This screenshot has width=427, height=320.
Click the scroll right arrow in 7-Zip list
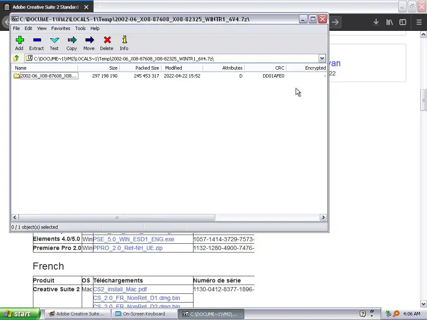[x=323, y=217]
